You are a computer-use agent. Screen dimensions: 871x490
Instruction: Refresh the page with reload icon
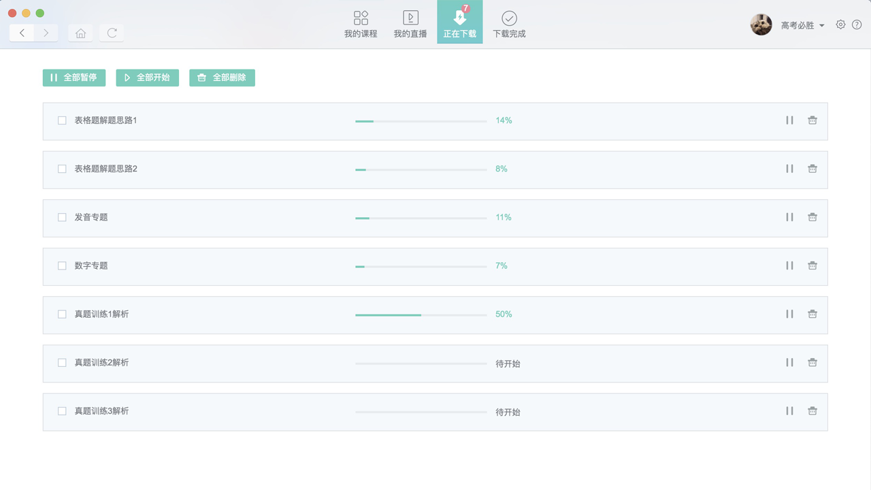pyautogui.click(x=112, y=33)
